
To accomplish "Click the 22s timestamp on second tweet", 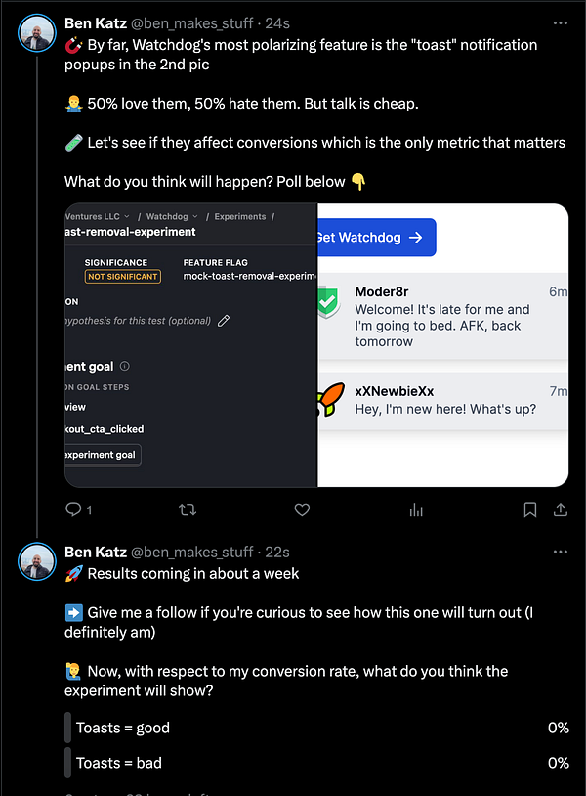I will click(x=277, y=553).
